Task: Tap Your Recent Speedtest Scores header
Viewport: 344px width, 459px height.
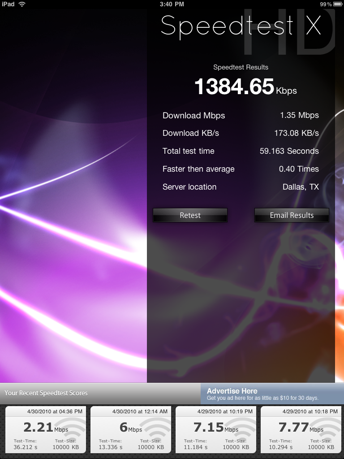Action: [46, 393]
